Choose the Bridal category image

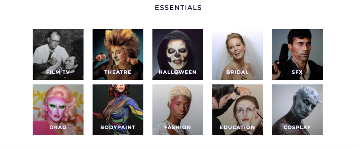click(237, 54)
